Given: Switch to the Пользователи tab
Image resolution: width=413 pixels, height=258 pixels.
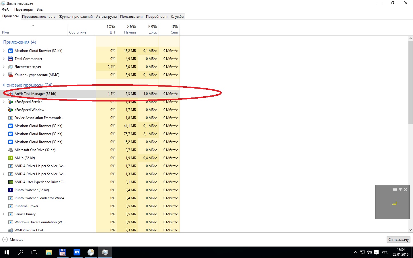Looking at the screenshot, I should click(131, 17).
